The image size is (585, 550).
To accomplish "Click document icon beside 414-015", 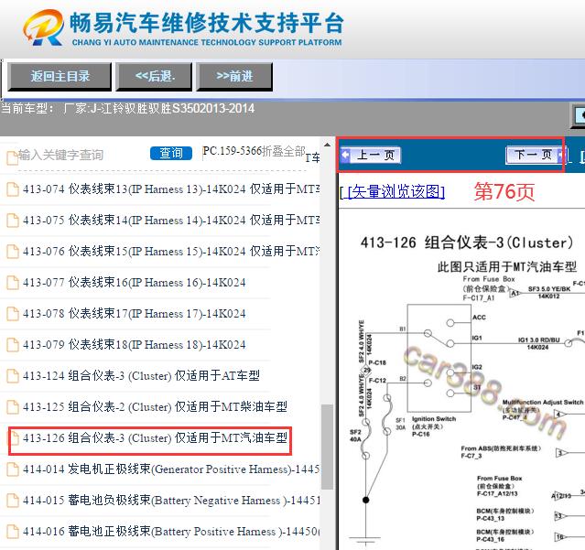I will point(13,501).
